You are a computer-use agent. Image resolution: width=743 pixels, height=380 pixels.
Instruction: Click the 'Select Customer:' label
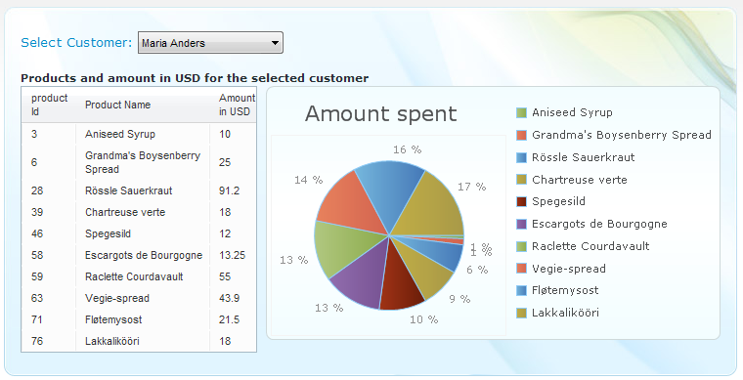[76, 43]
